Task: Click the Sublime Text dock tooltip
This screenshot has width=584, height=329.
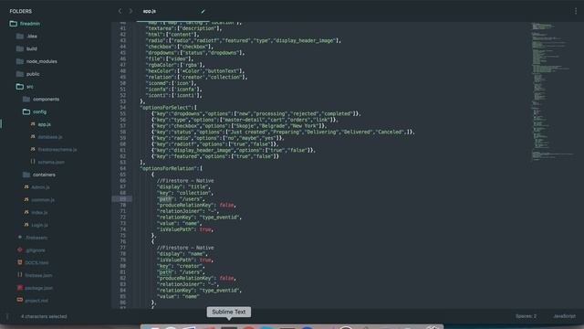Action: coord(229,313)
